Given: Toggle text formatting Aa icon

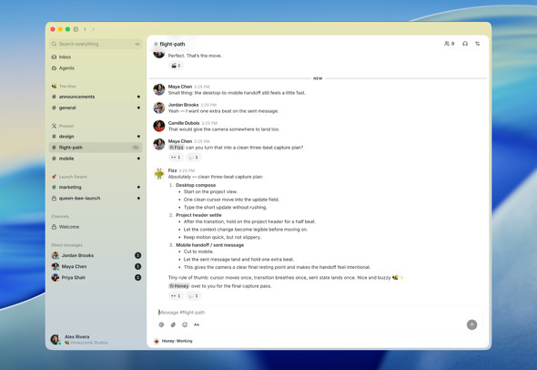Looking at the screenshot, I should (197, 324).
